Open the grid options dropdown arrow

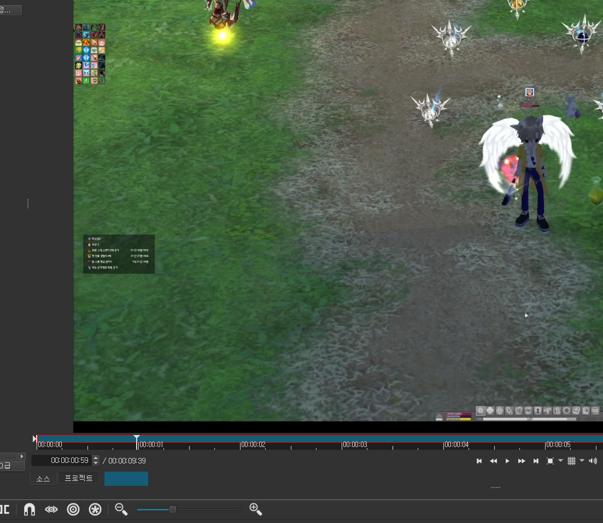582,460
